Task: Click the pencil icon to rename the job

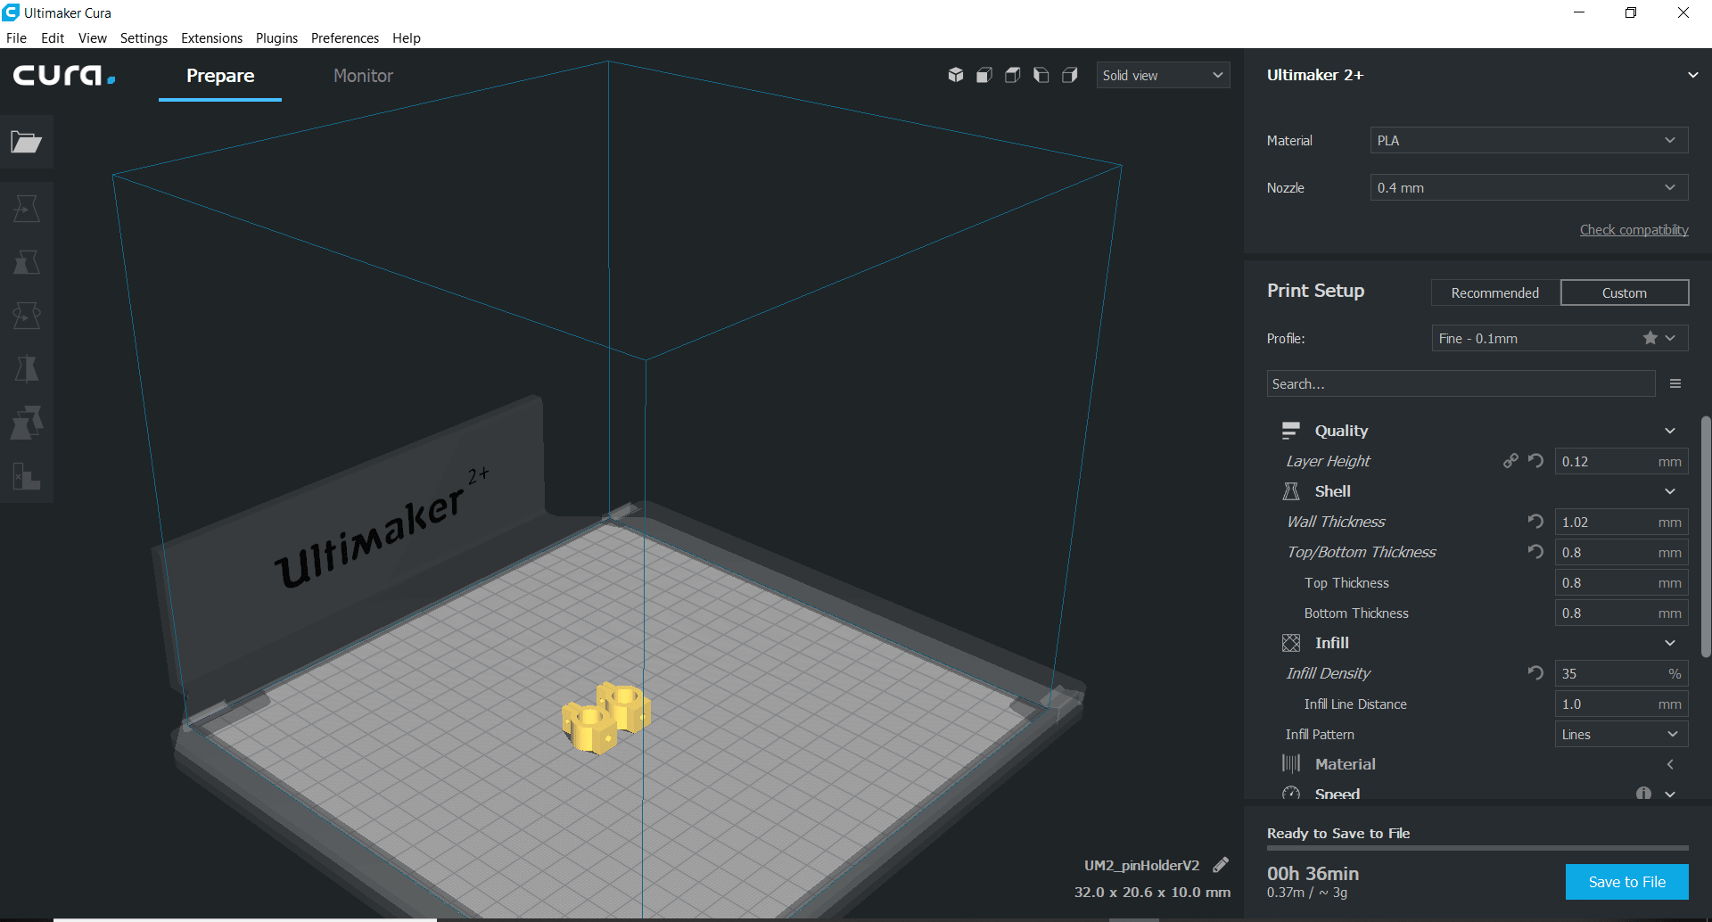Action: (x=1221, y=865)
